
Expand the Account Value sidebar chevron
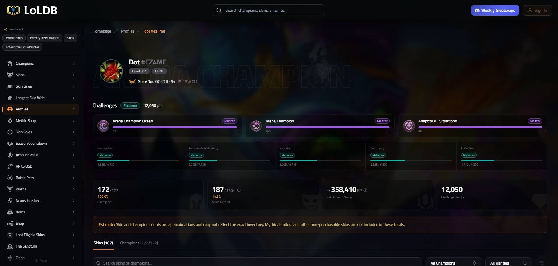(x=74, y=155)
